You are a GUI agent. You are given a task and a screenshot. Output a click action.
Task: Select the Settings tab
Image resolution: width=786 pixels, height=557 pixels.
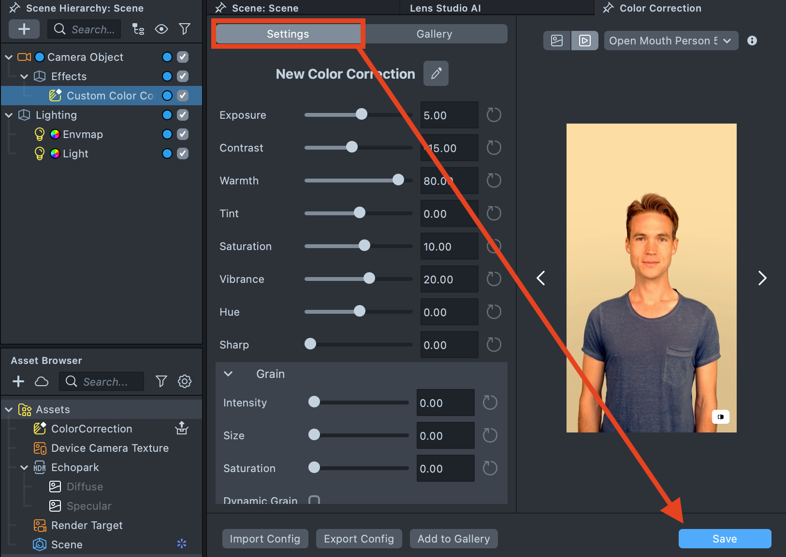tap(288, 34)
